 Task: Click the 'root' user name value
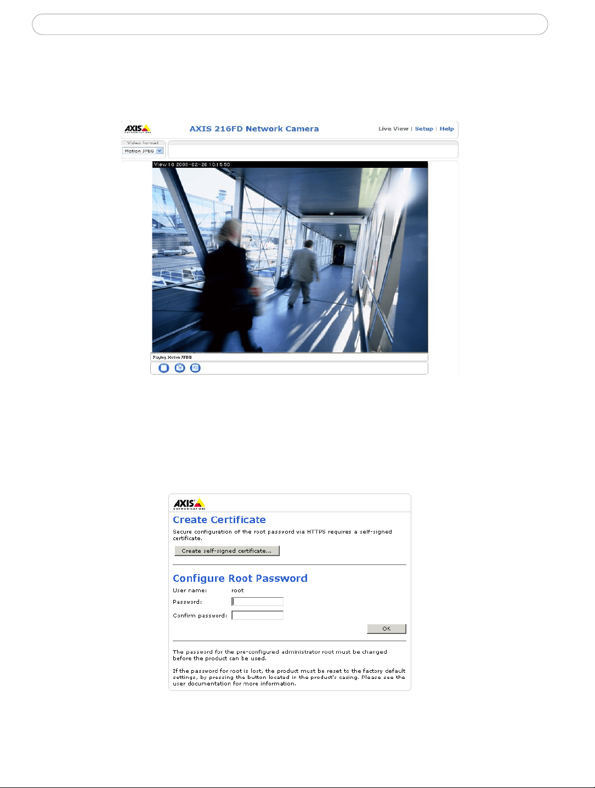237,591
